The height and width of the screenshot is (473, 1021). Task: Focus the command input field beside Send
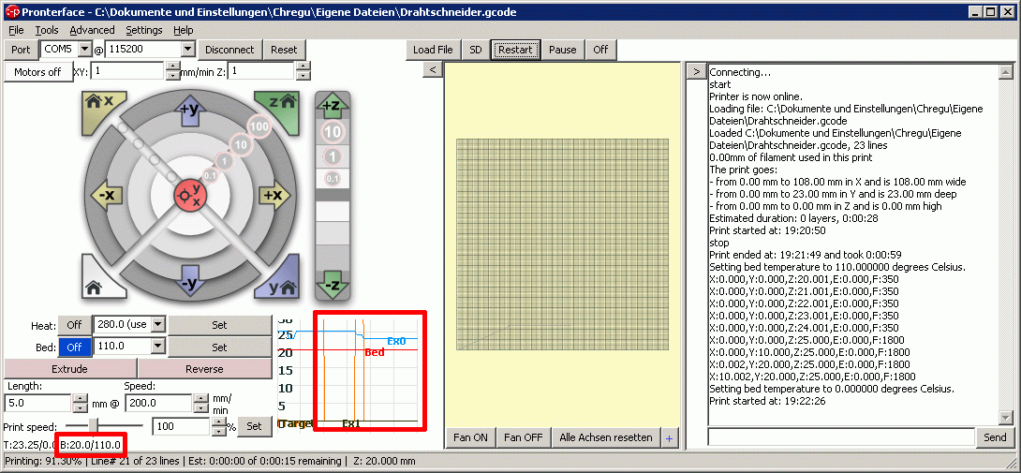pyautogui.click(x=841, y=437)
